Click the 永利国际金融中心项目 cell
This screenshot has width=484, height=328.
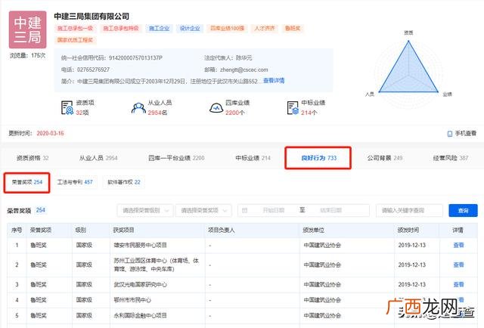140,315
